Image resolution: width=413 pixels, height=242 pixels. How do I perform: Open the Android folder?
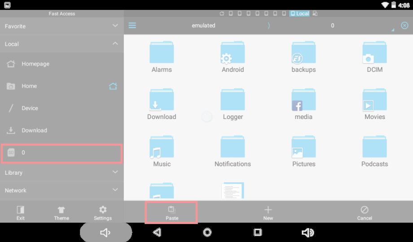[x=233, y=57]
